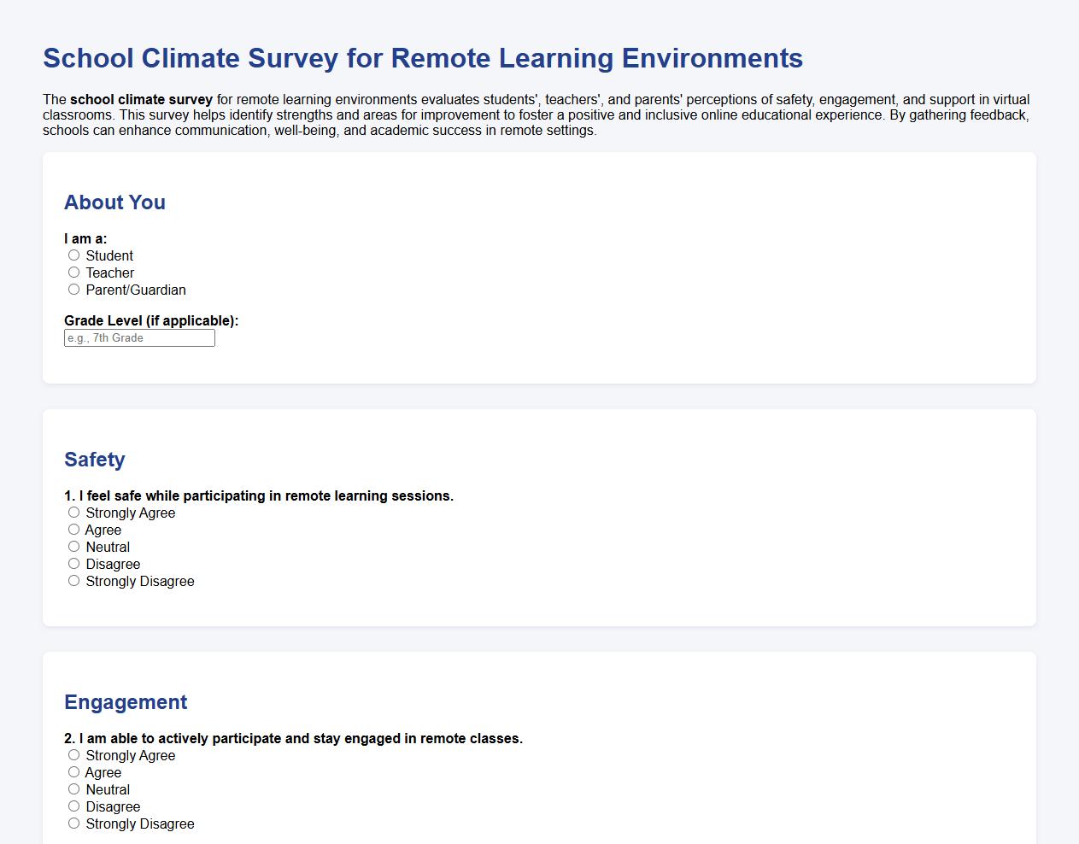Select the Student role option
The image size is (1079, 844).
(73, 255)
